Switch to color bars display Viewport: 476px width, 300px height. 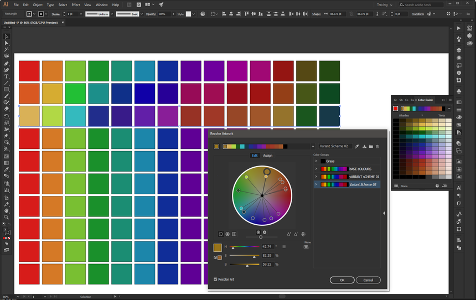click(234, 234)
